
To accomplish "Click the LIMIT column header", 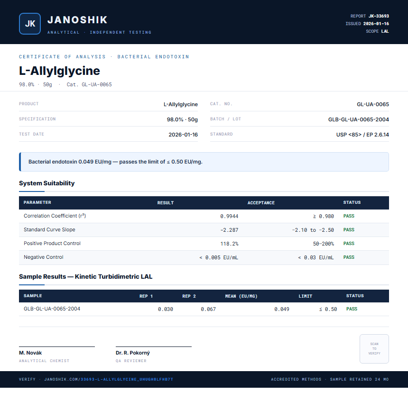I will coord(305,296).
